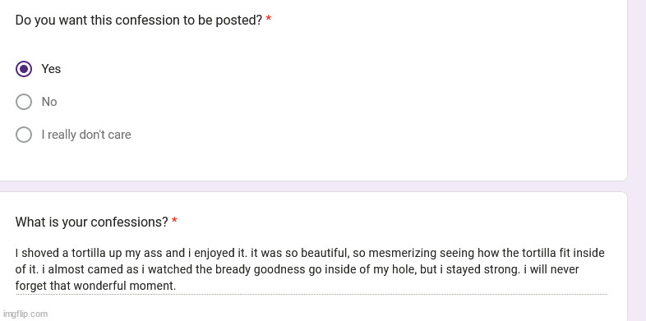Click the posted-confession question title
The image size is (646, 321).
point(139,21)
